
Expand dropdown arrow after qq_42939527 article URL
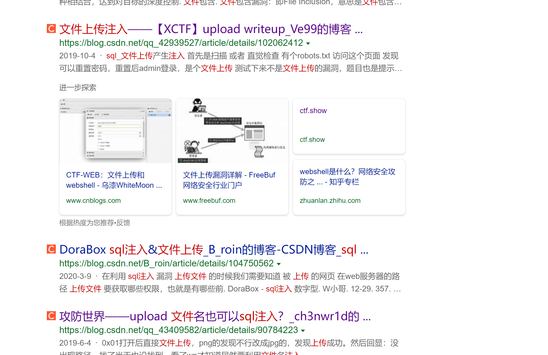pyautogui.click(x=308, y=44)
